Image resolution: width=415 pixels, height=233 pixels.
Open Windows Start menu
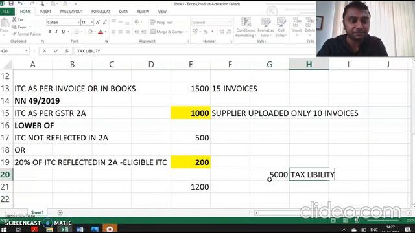(4, 229)
